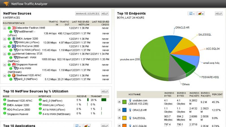Click the Percent column header
This screenshot has width=226, height=127.
pos(217,95)
